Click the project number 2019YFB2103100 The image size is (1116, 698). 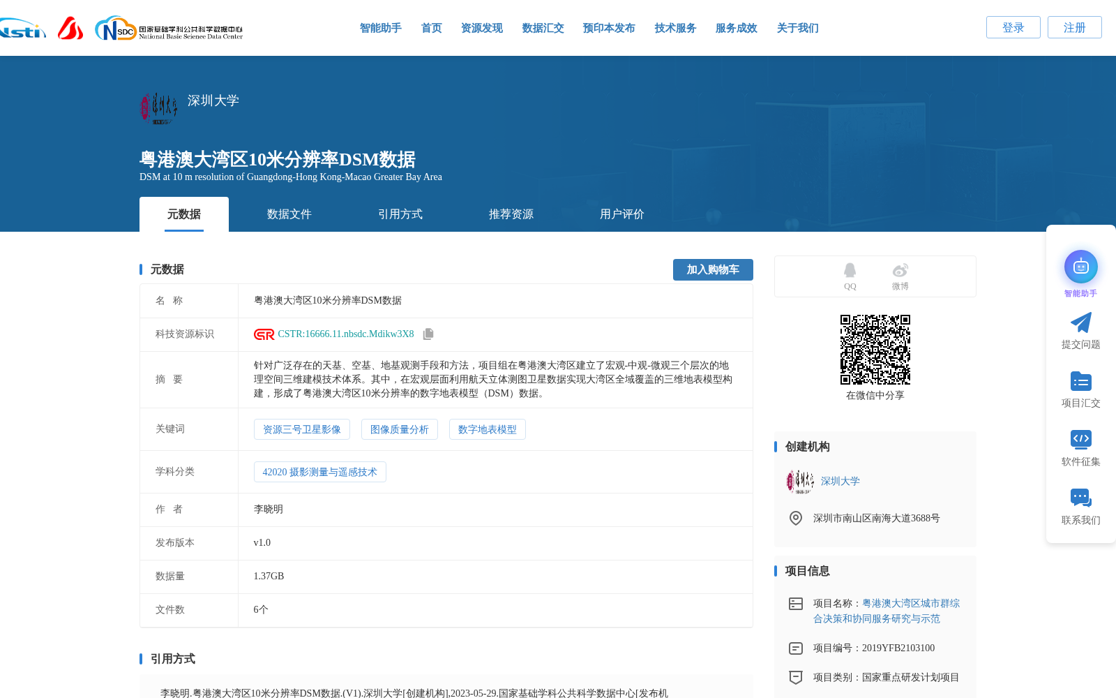[x=898, y=648]
